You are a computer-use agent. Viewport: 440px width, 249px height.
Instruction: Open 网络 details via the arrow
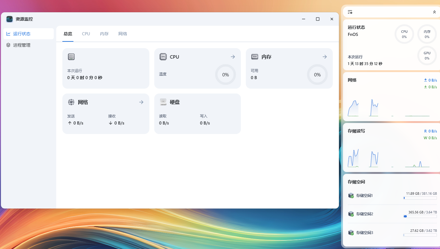(x=141, y=102)
